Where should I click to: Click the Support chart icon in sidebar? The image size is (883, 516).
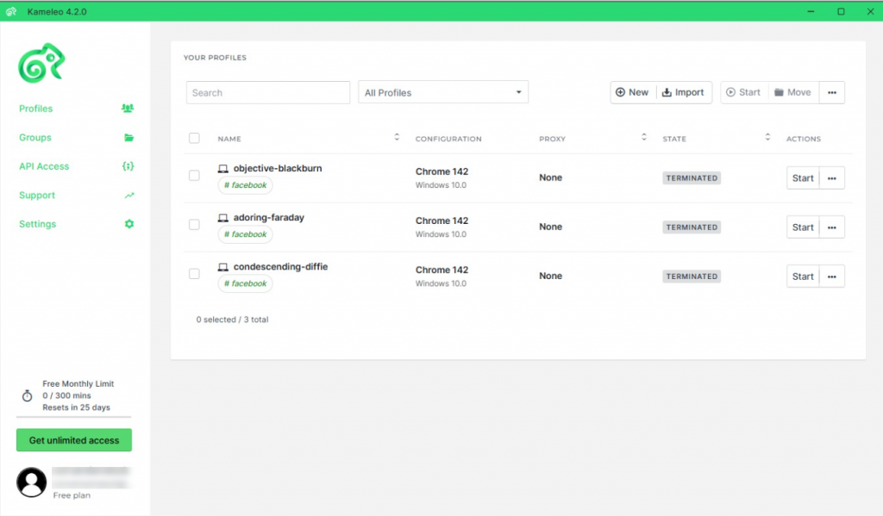click(128, 196)
